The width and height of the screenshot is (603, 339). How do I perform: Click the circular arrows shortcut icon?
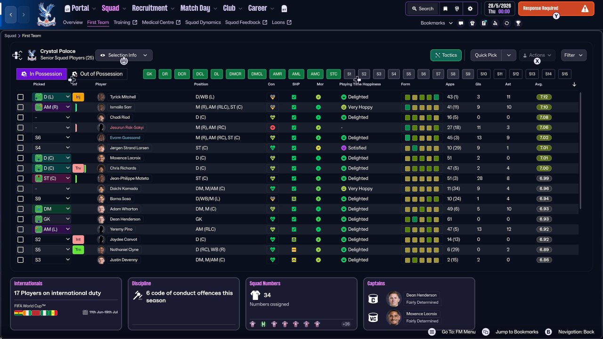pos(506,23)
